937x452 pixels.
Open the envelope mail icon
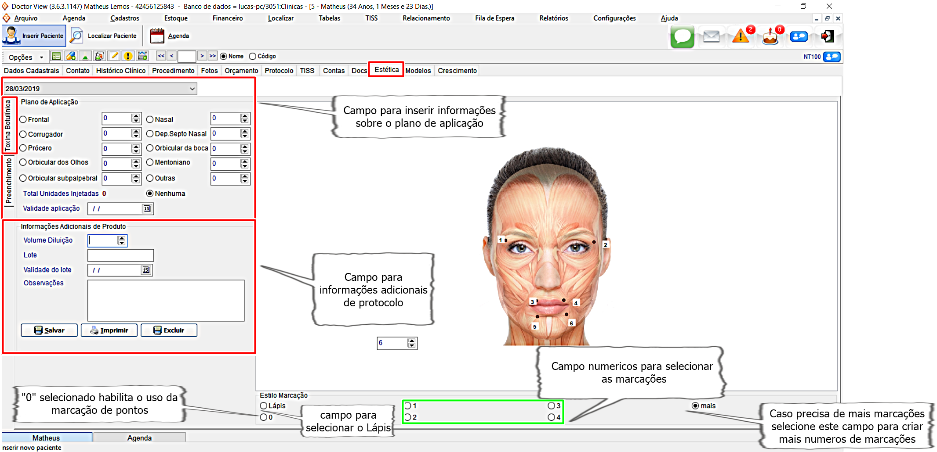pyautogui.click(x=711, y=36)
